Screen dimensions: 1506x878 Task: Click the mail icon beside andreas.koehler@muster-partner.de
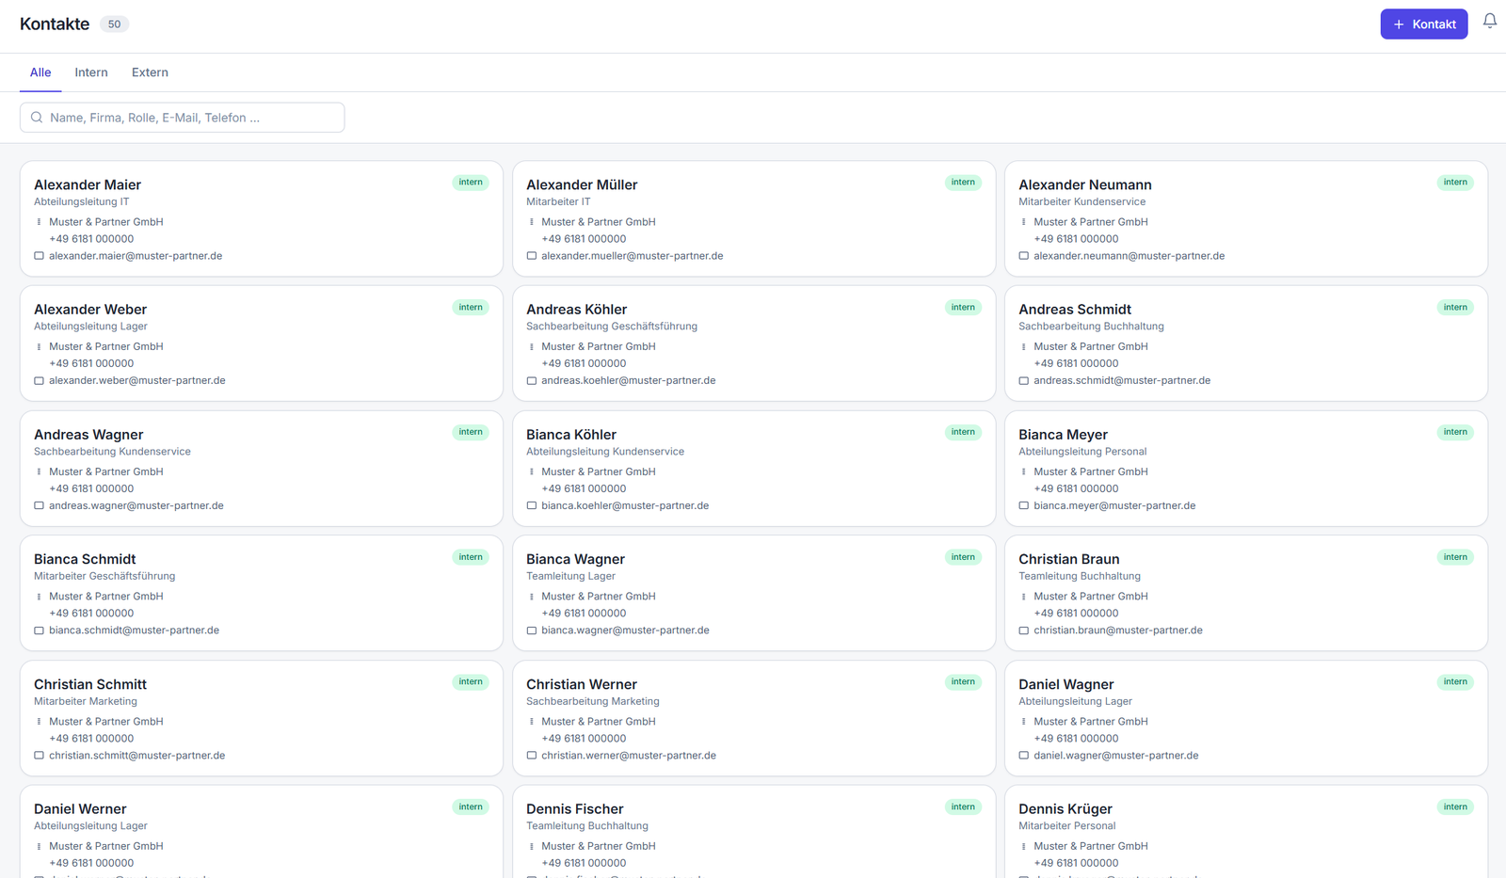pos(532,381)
